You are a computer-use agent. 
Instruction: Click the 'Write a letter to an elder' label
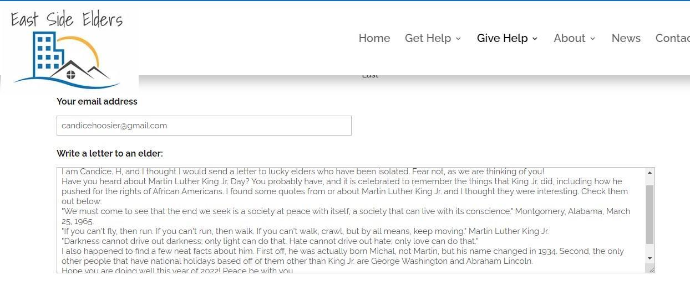point(110,153)
